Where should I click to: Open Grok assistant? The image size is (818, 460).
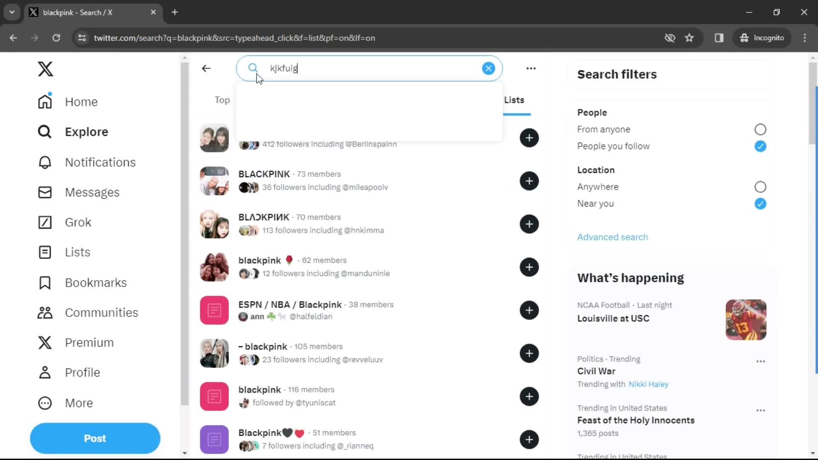[78, 222]
